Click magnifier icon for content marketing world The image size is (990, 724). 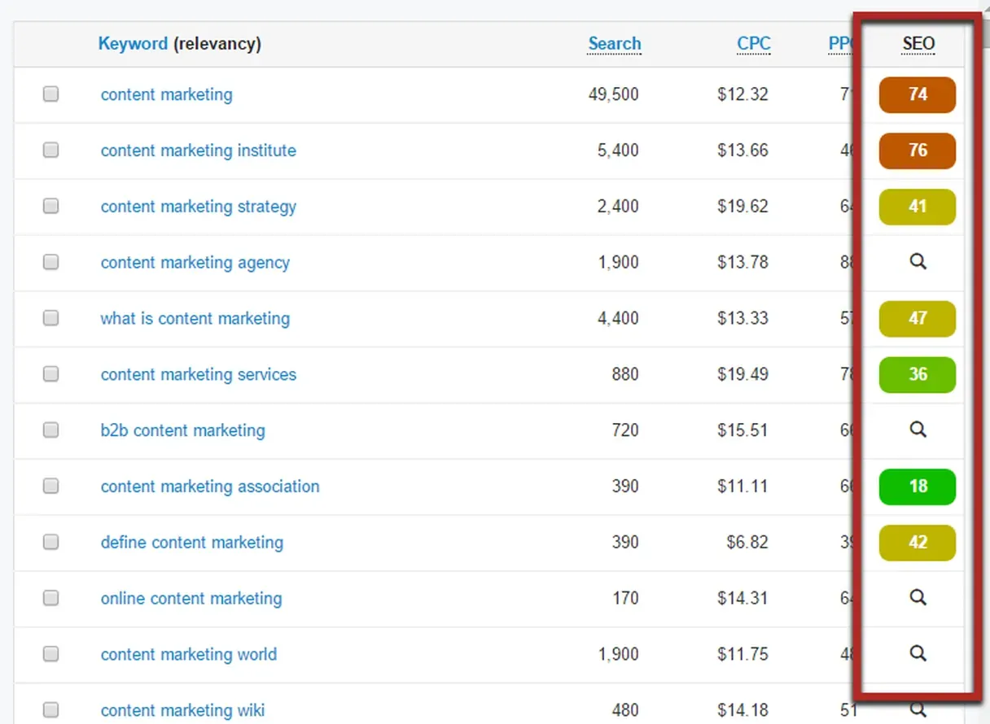(x=918, y=653)
